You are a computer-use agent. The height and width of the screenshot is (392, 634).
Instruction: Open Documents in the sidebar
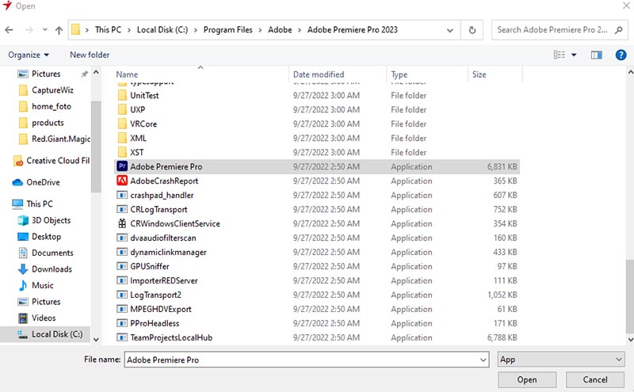[x=52, y=253]
